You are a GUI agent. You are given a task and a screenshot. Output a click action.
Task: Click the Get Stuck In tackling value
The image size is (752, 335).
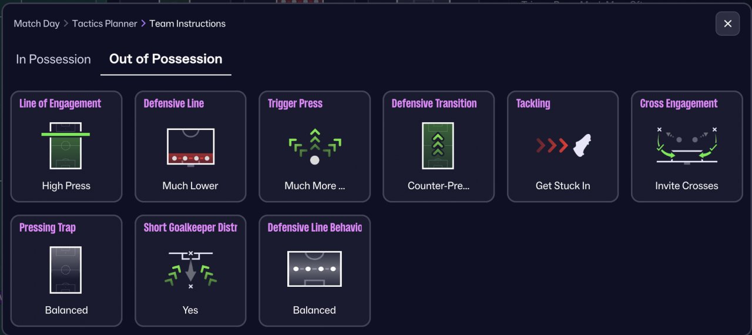[x=563, y=186]
